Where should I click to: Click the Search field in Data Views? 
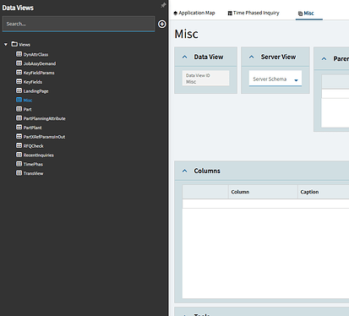click(79, 24)
